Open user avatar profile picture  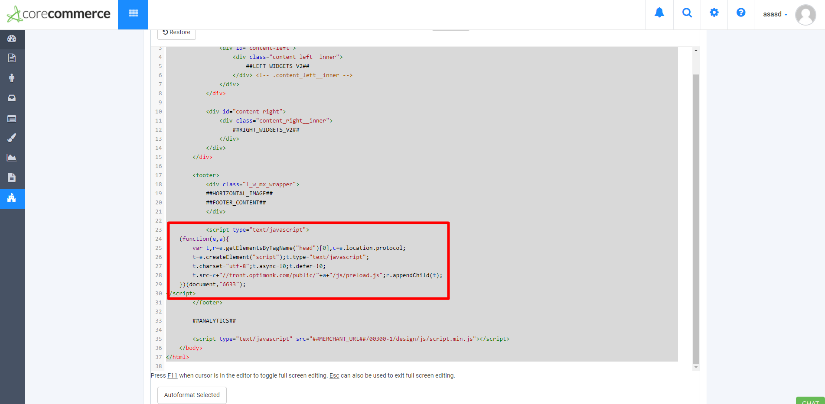click(805, 15)
